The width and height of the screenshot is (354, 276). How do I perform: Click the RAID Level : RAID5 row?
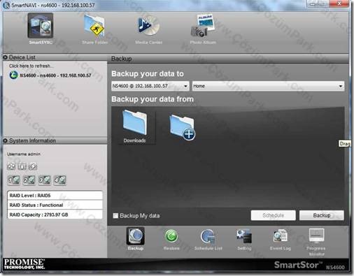[55, 196]
